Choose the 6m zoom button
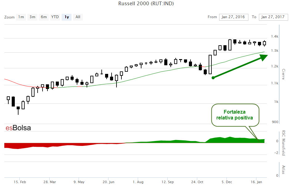The width and height of the screenshot is (290, 189). (44, 17)
